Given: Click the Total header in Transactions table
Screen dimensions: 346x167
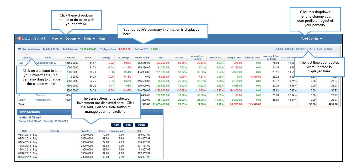Looking at the screenshot, I should point(138,131).
